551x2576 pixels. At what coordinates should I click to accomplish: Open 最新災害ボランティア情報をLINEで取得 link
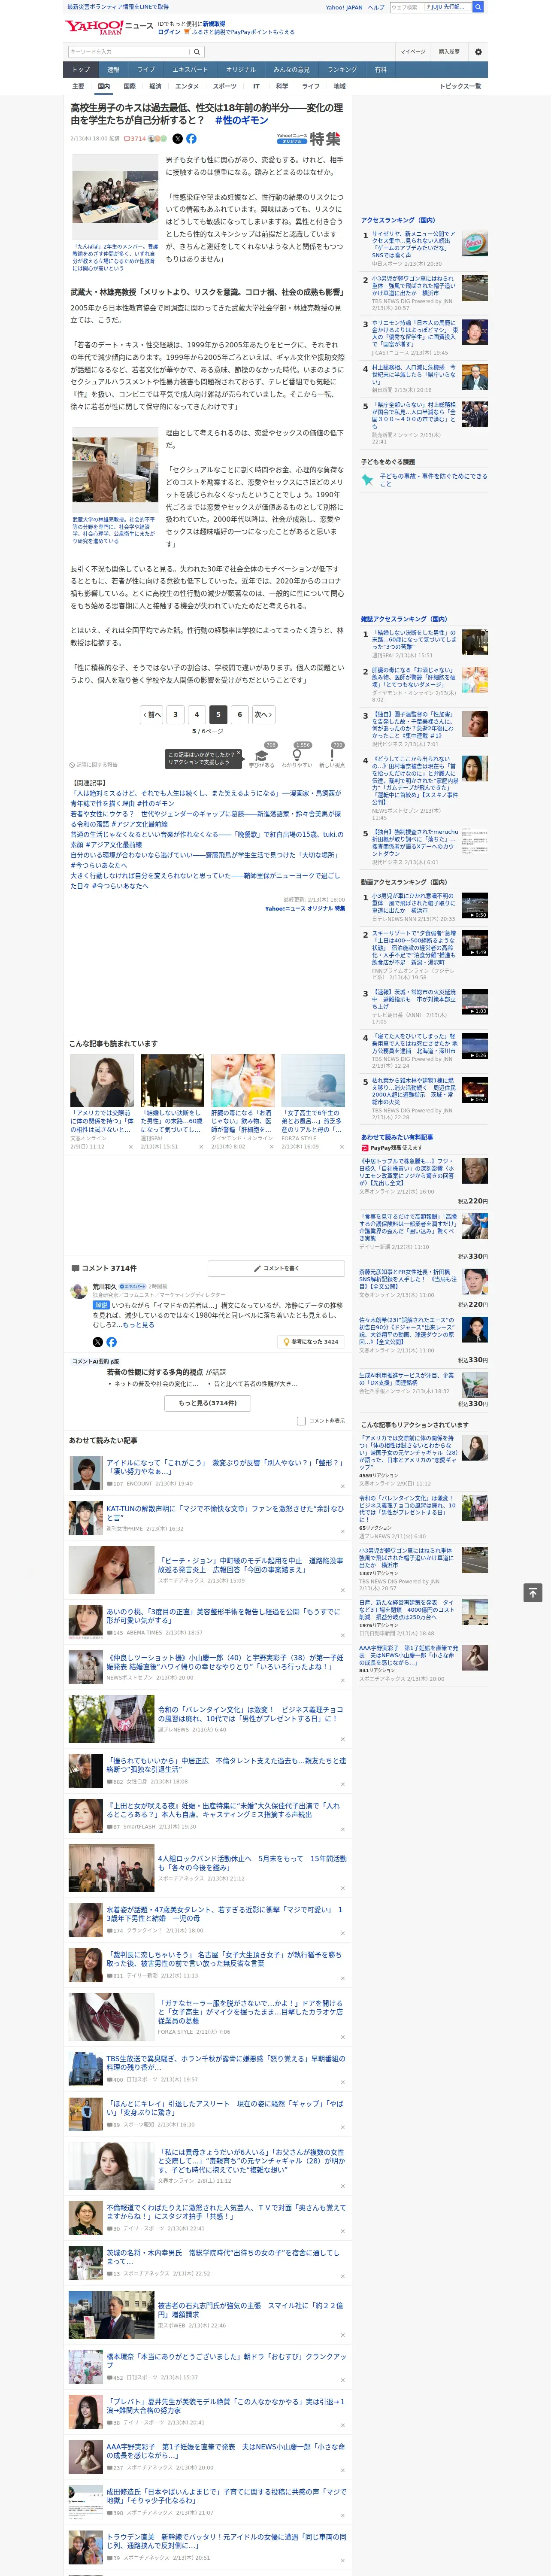118,7
